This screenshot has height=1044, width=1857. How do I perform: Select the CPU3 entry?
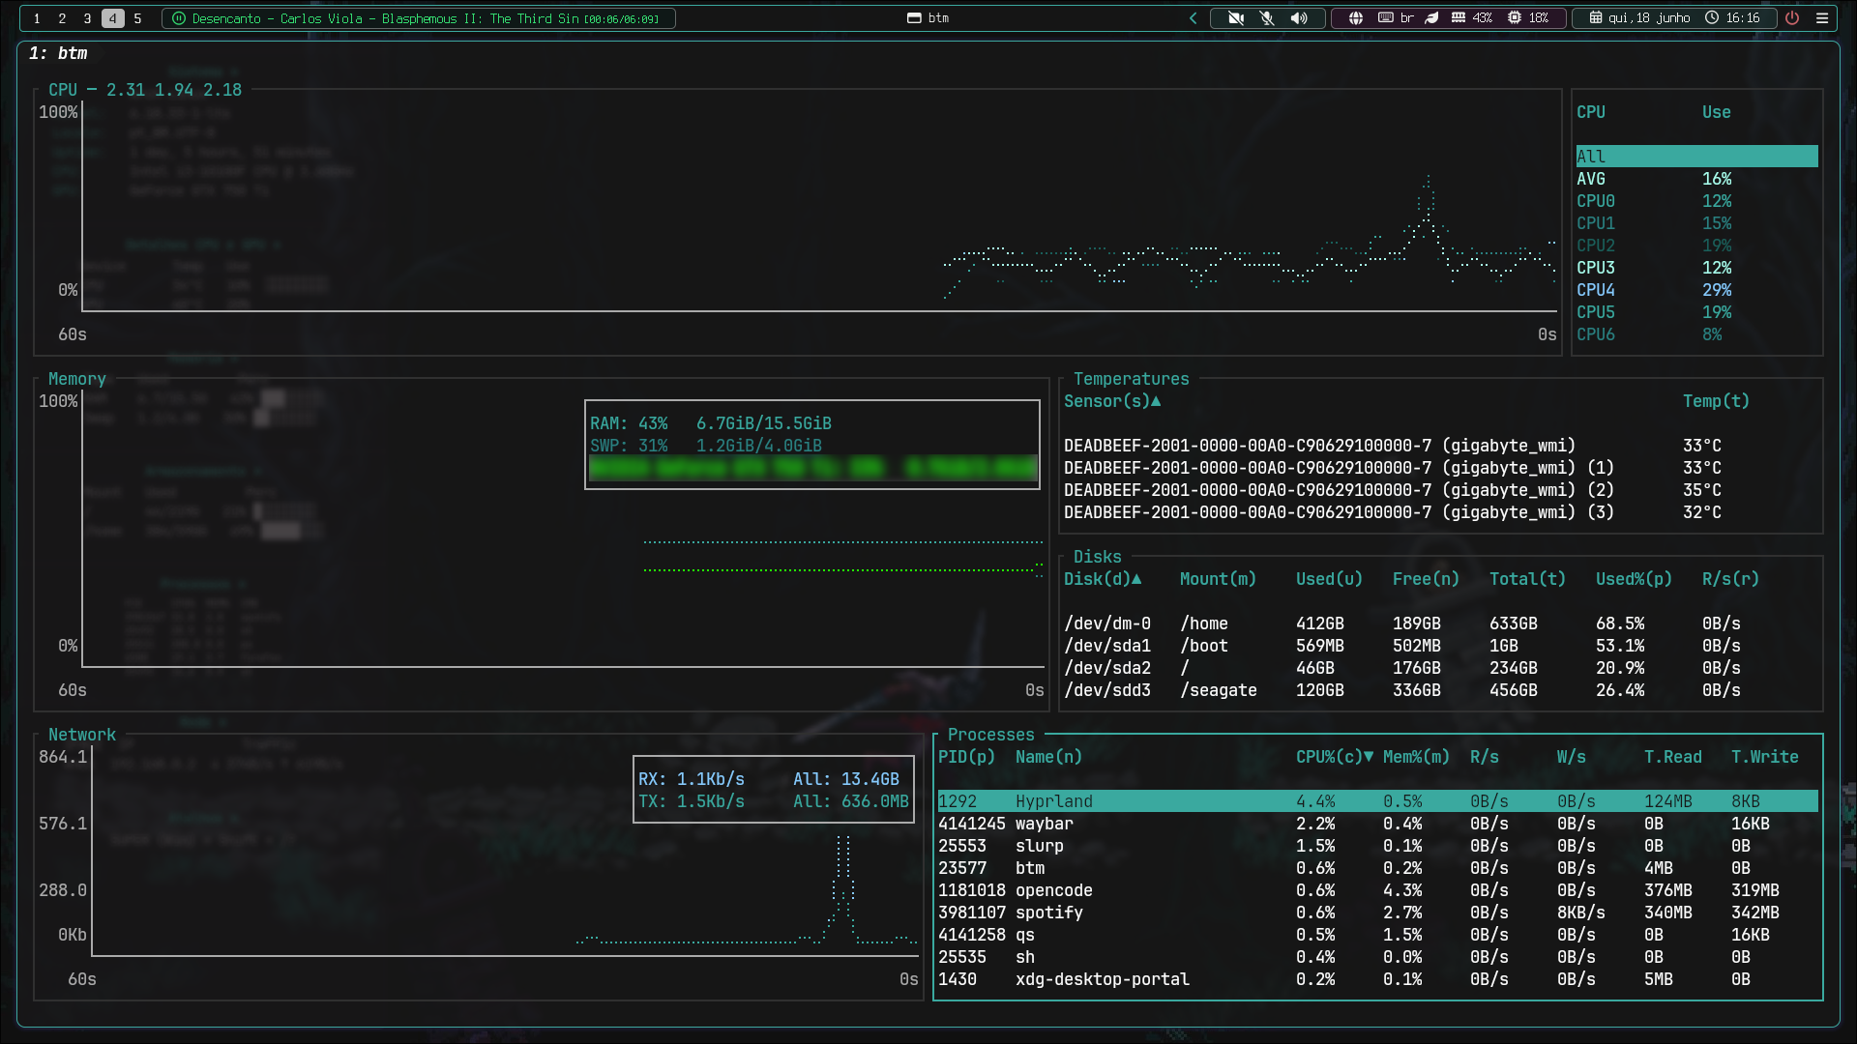pos(1696,268)
